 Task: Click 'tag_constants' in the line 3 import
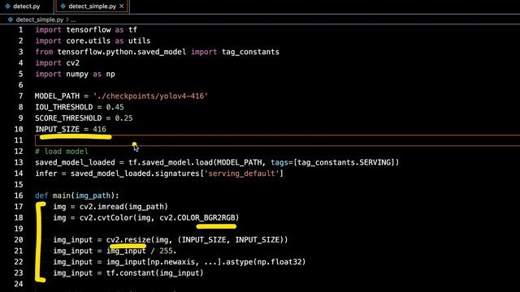[x=250, y=52]
